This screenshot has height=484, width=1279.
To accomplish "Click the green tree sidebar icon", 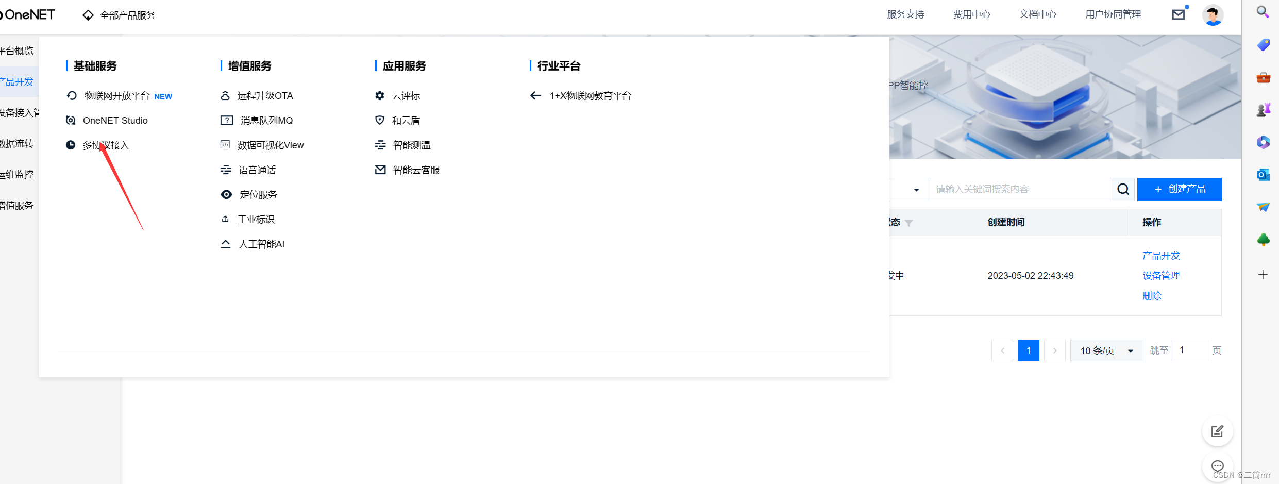I will coord(1263,240).
